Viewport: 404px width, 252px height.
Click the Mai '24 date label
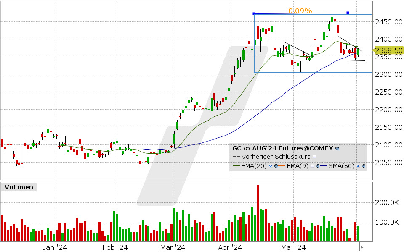pos(293,248)
